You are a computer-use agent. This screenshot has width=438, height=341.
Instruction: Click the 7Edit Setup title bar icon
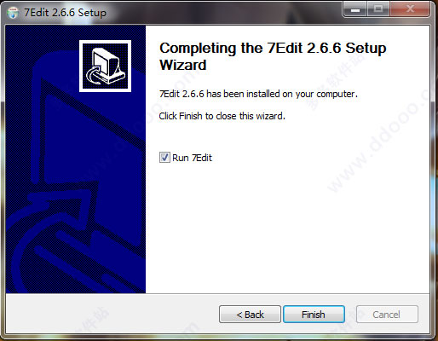(13, 13)
